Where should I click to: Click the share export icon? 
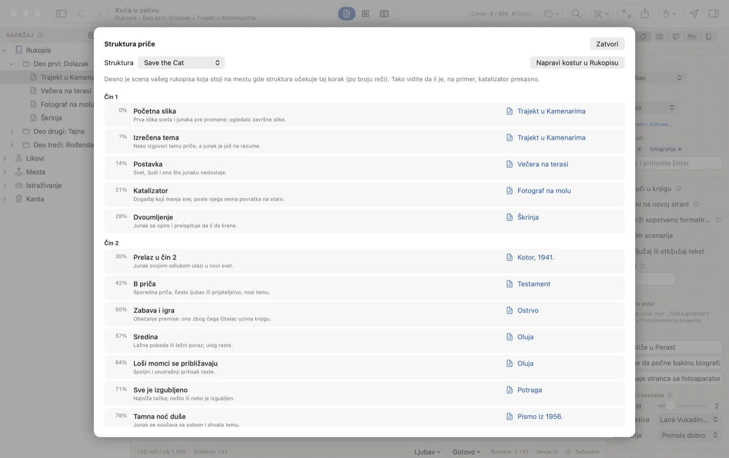tap(645, 14)
